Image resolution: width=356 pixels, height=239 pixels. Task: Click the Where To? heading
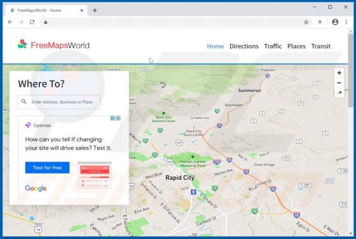pyautogui.click(x=41, y=84)
